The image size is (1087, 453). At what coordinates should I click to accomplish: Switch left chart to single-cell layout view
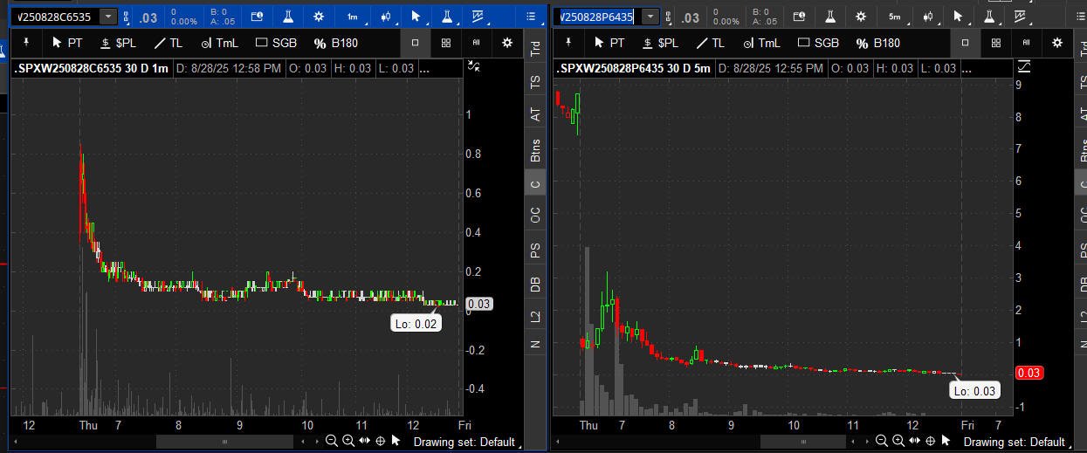tap(415, 43)
